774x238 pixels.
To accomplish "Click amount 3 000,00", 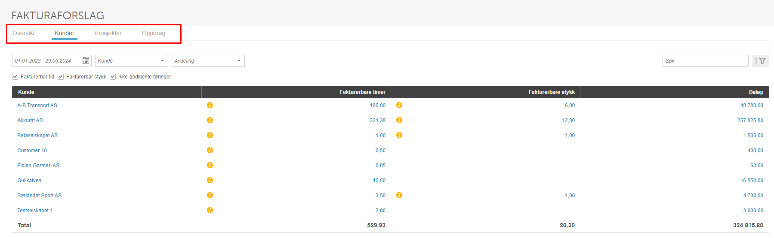I will click(753, 211).
